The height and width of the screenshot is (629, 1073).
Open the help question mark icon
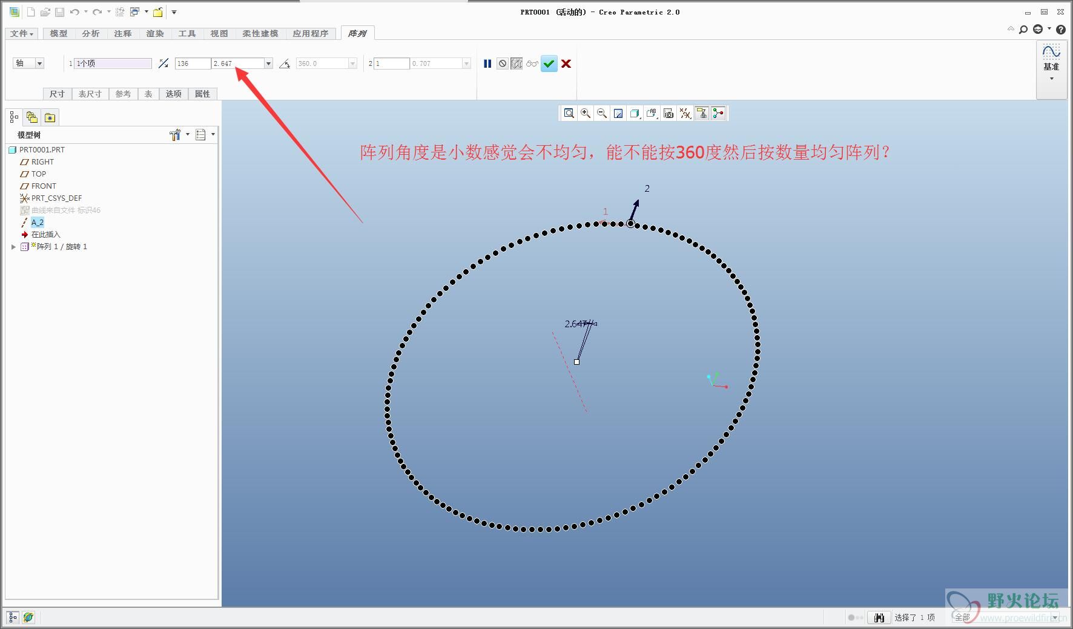pos(1061,29)
